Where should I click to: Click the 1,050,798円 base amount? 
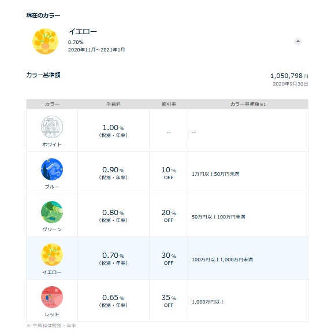click(x=289, y=76)
